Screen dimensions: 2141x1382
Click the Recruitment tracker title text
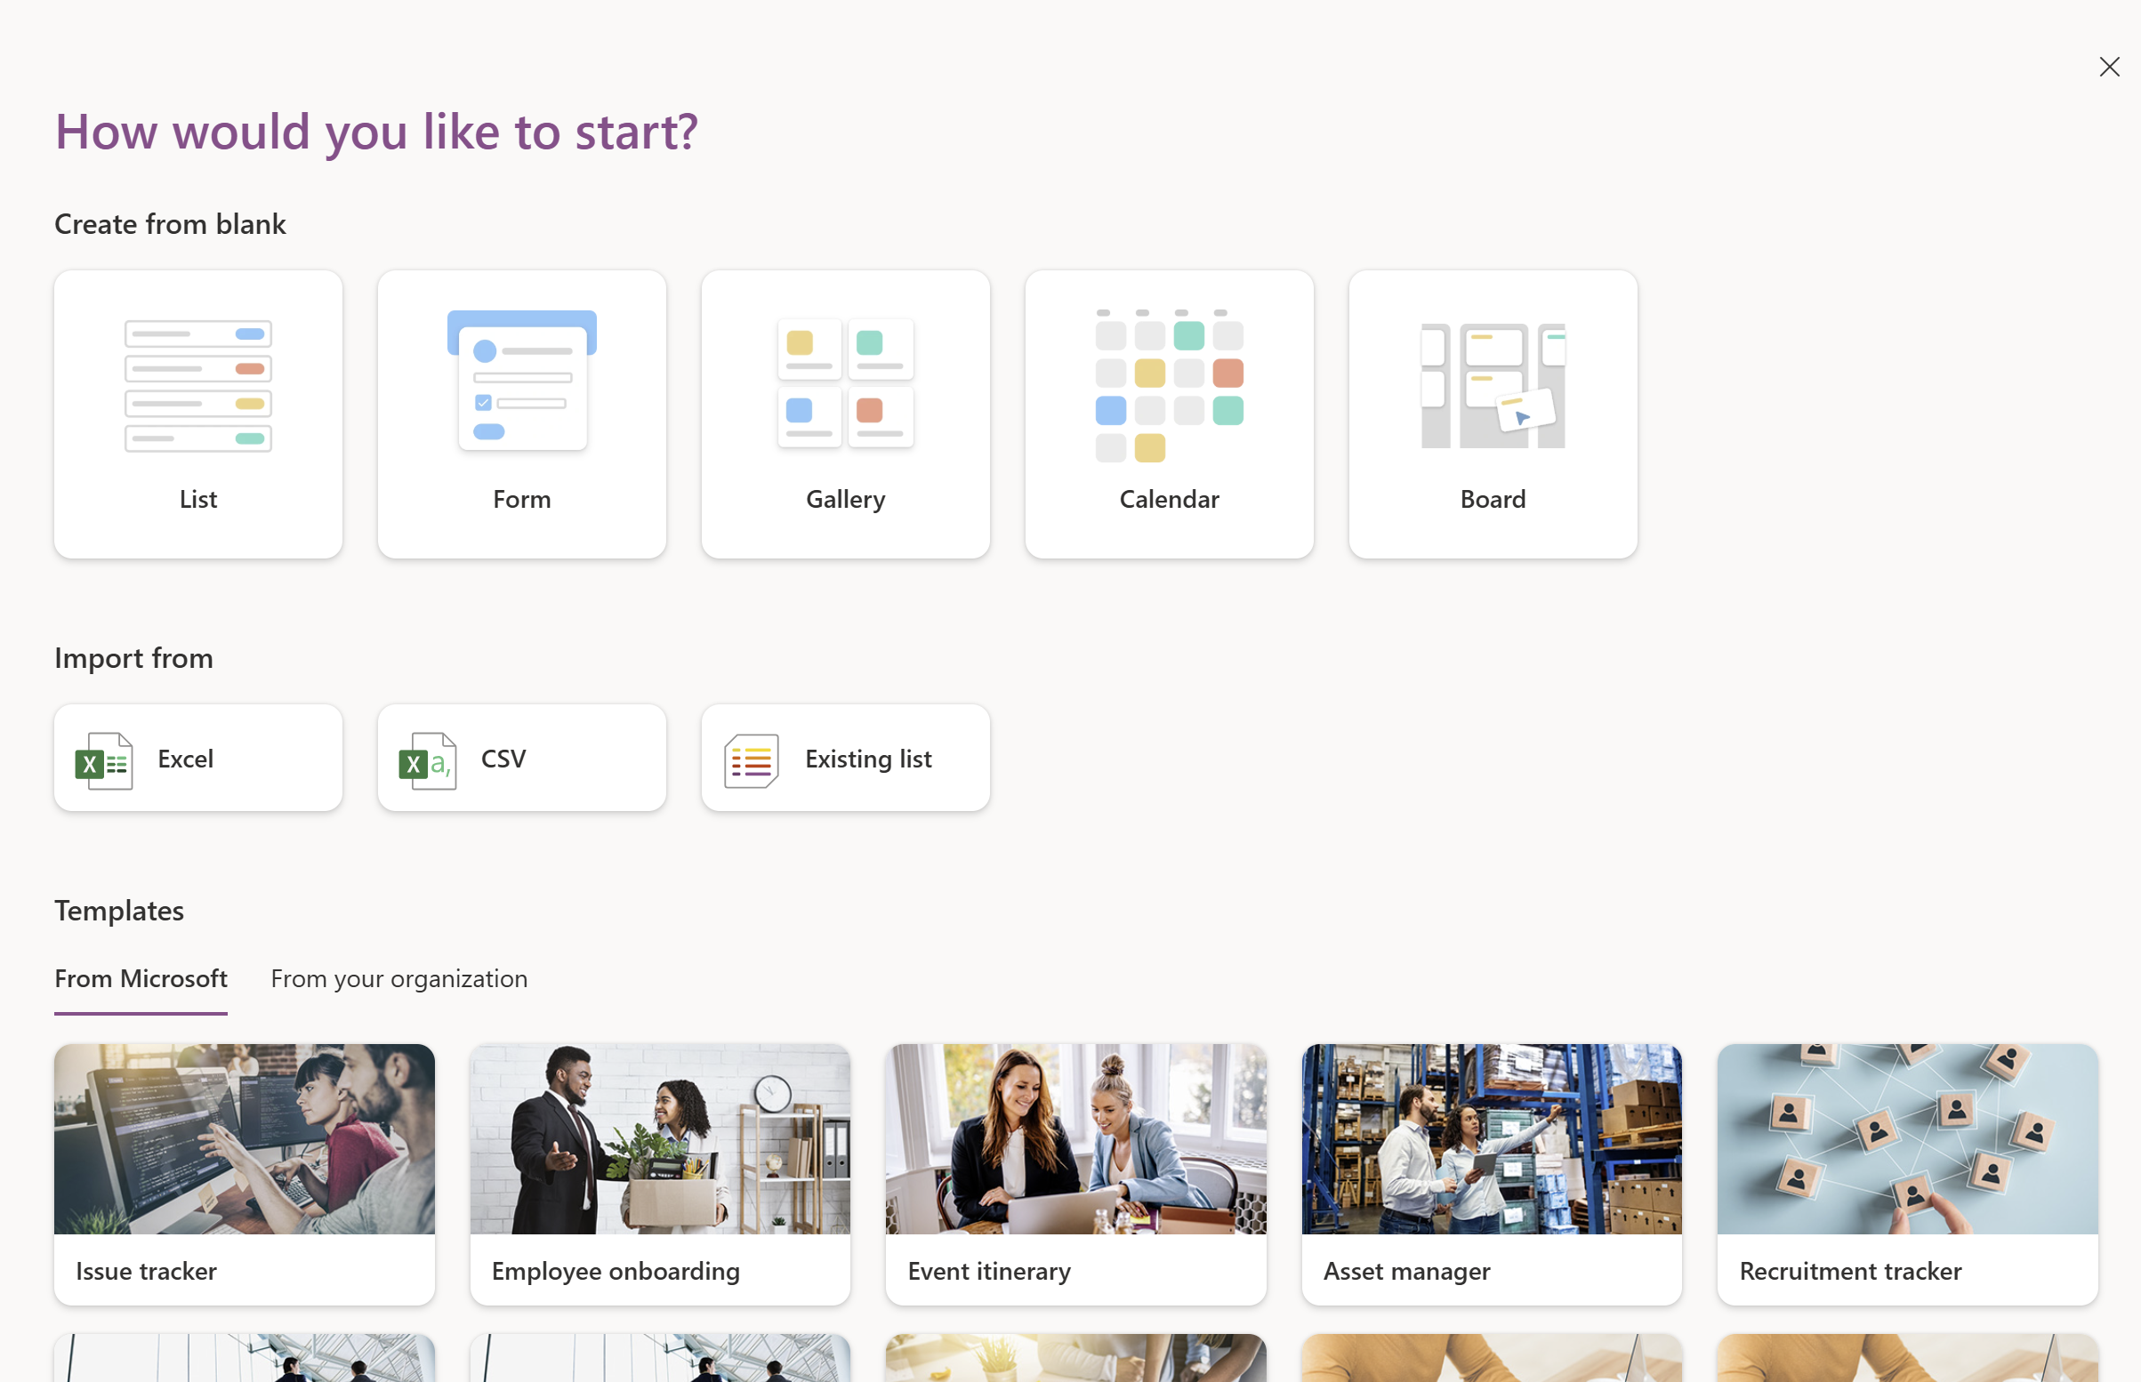pos(1850,1271)
